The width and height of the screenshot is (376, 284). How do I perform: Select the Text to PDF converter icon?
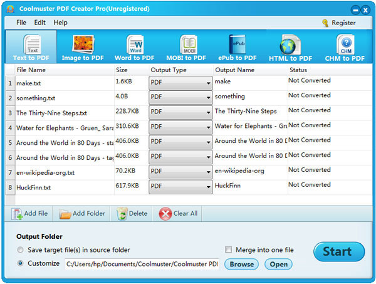pos(31,46)
